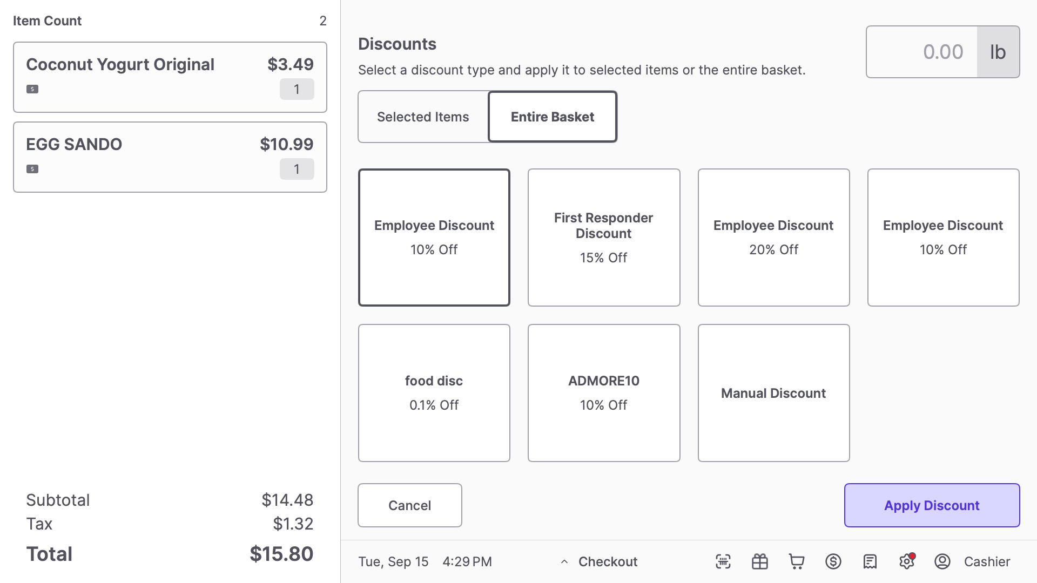Click the $10.99 price of EGG SANDO
Screen dimensions: 1037x583
(287, 144)
